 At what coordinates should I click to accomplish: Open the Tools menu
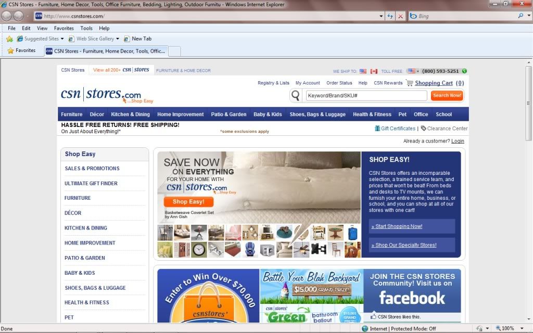point(86,28)
